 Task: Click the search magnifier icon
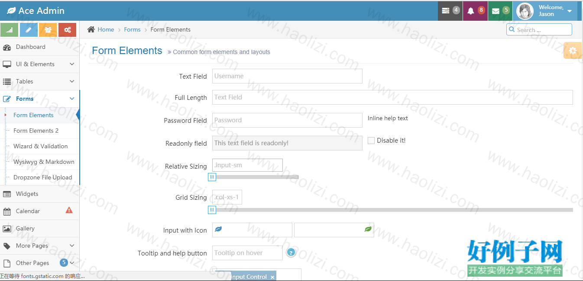coord(512,29)
